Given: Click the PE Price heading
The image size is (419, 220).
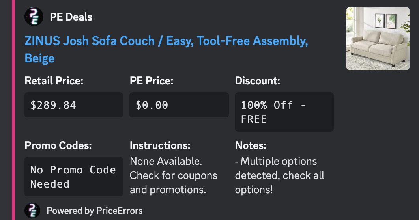Looking at the screenshot, I should tap(152, 81).
